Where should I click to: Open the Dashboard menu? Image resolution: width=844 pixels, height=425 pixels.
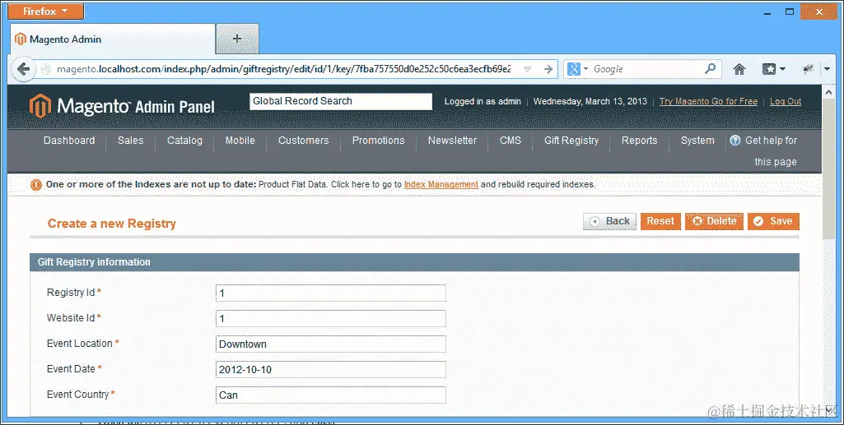coord(69,141)
